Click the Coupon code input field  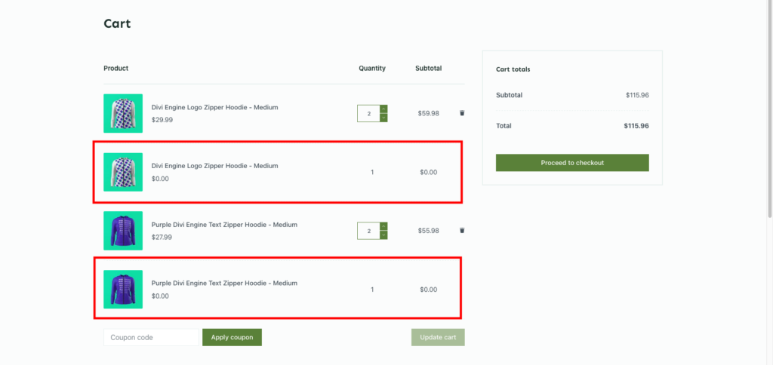click(151, 337)
